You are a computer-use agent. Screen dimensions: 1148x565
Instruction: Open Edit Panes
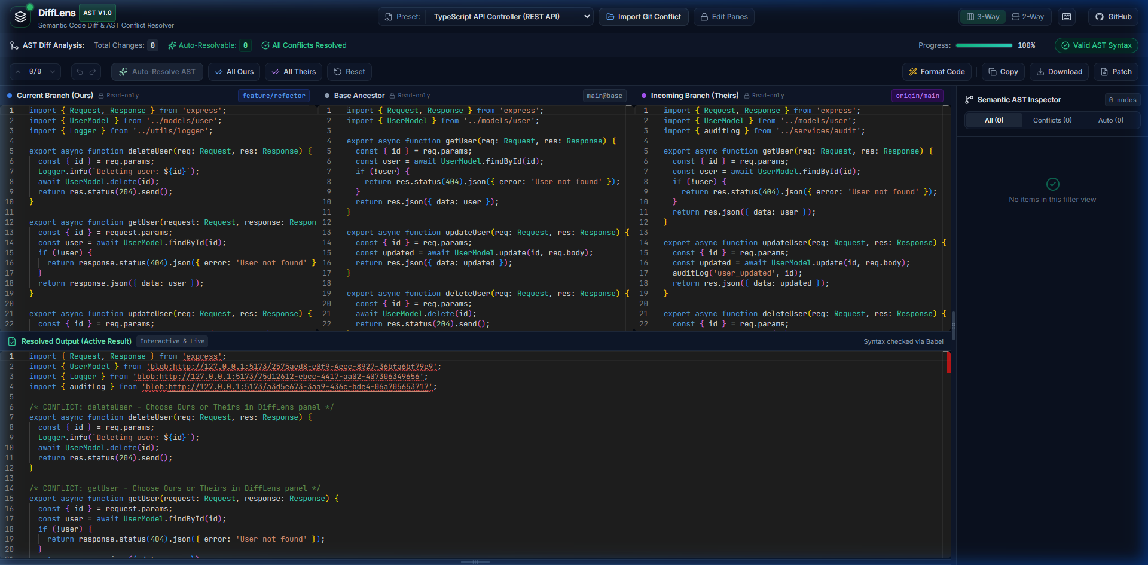724,17
